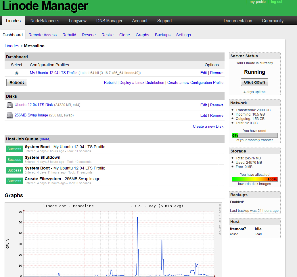The image size is (297, 277).
Task: Click the monthly transfer usage bar
Action: pos(254,135)
